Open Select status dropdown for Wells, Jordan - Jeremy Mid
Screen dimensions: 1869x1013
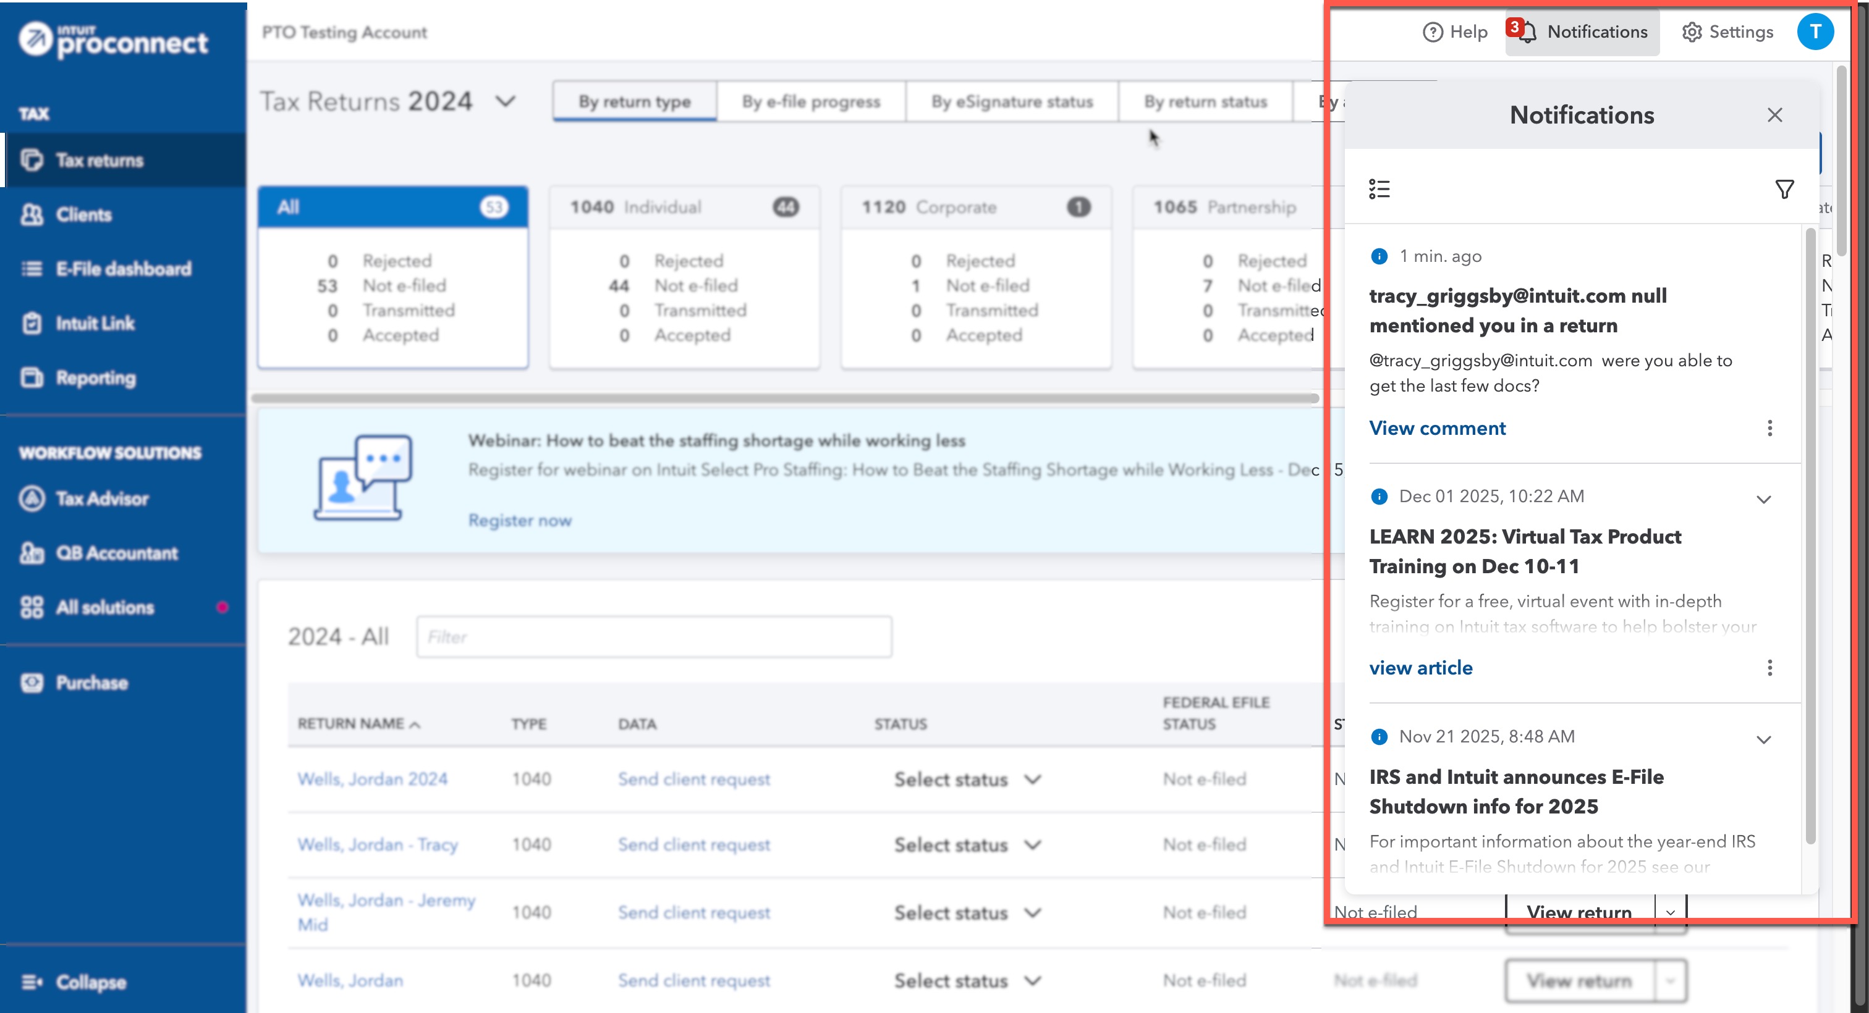coord(967,913)
